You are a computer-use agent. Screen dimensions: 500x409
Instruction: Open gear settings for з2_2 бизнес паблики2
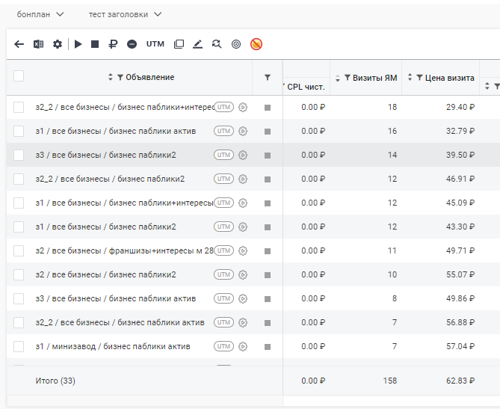coord(243,179)
